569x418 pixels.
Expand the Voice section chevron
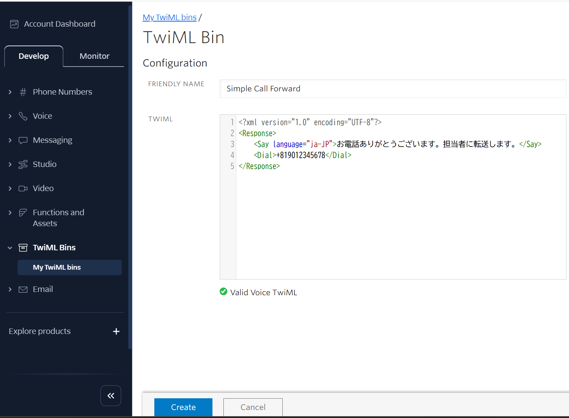(x=10, y=116)
